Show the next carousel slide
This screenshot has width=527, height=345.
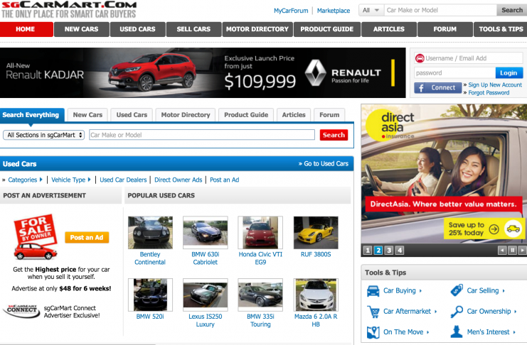pos(522,251)
